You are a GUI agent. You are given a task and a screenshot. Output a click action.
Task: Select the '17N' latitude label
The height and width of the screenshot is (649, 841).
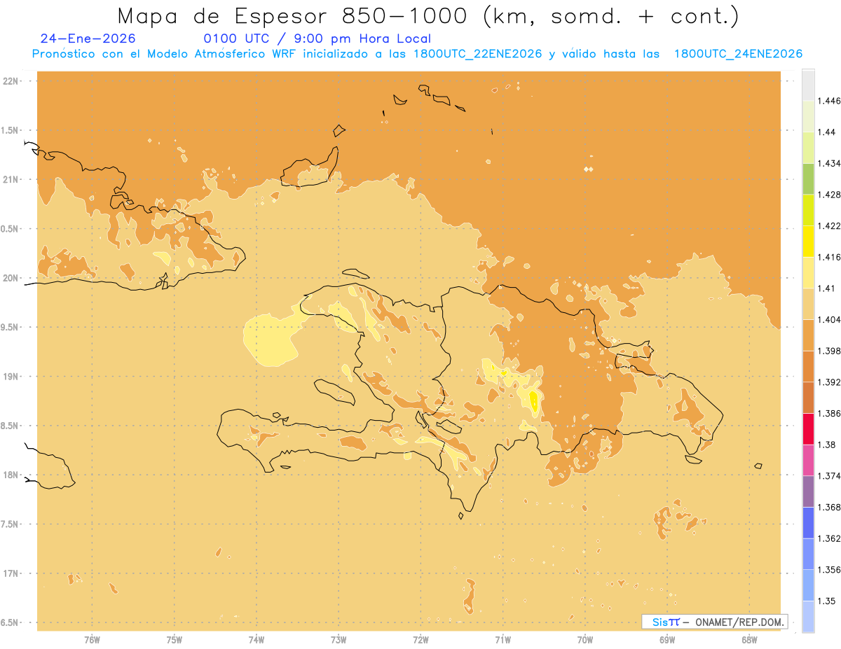tap(12, 573)
